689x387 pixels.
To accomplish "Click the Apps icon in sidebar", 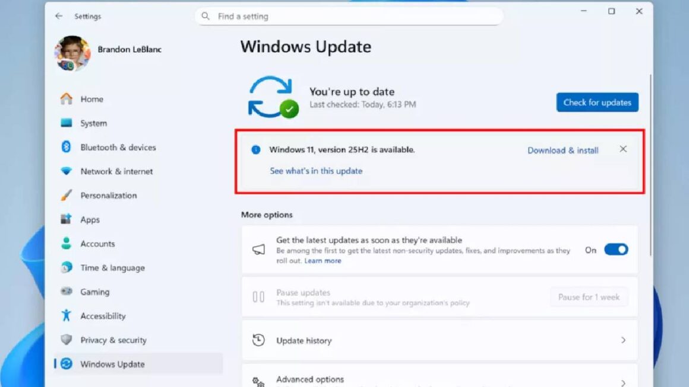I will pos(67,219).
